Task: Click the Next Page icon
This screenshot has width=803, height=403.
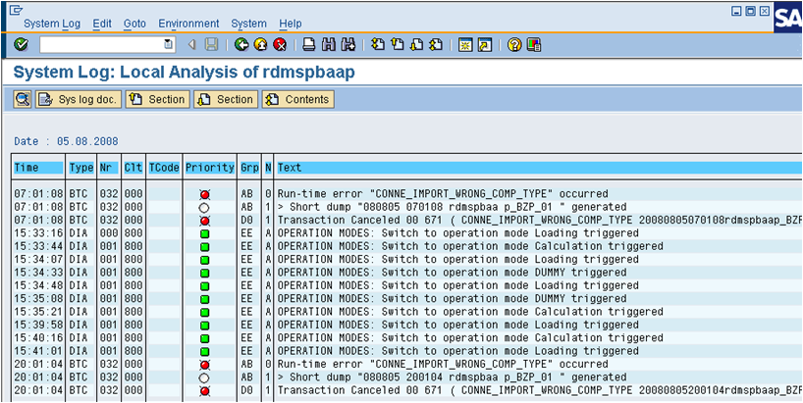Action: click(x=417, y=45)
